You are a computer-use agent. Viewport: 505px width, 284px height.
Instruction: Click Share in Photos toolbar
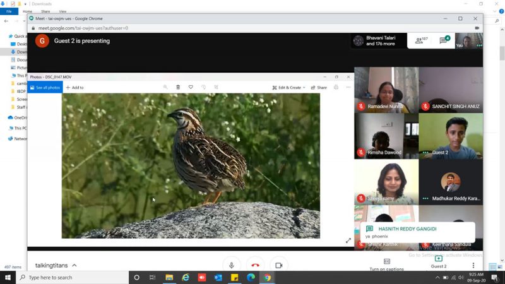pyautogui.click(x=319, y=87)
